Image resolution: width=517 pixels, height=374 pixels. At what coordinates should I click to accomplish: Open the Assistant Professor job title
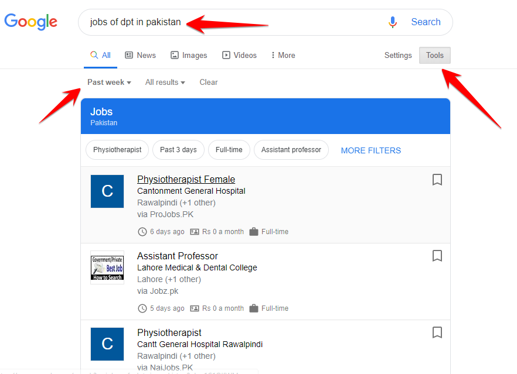(x=178, y=256)
